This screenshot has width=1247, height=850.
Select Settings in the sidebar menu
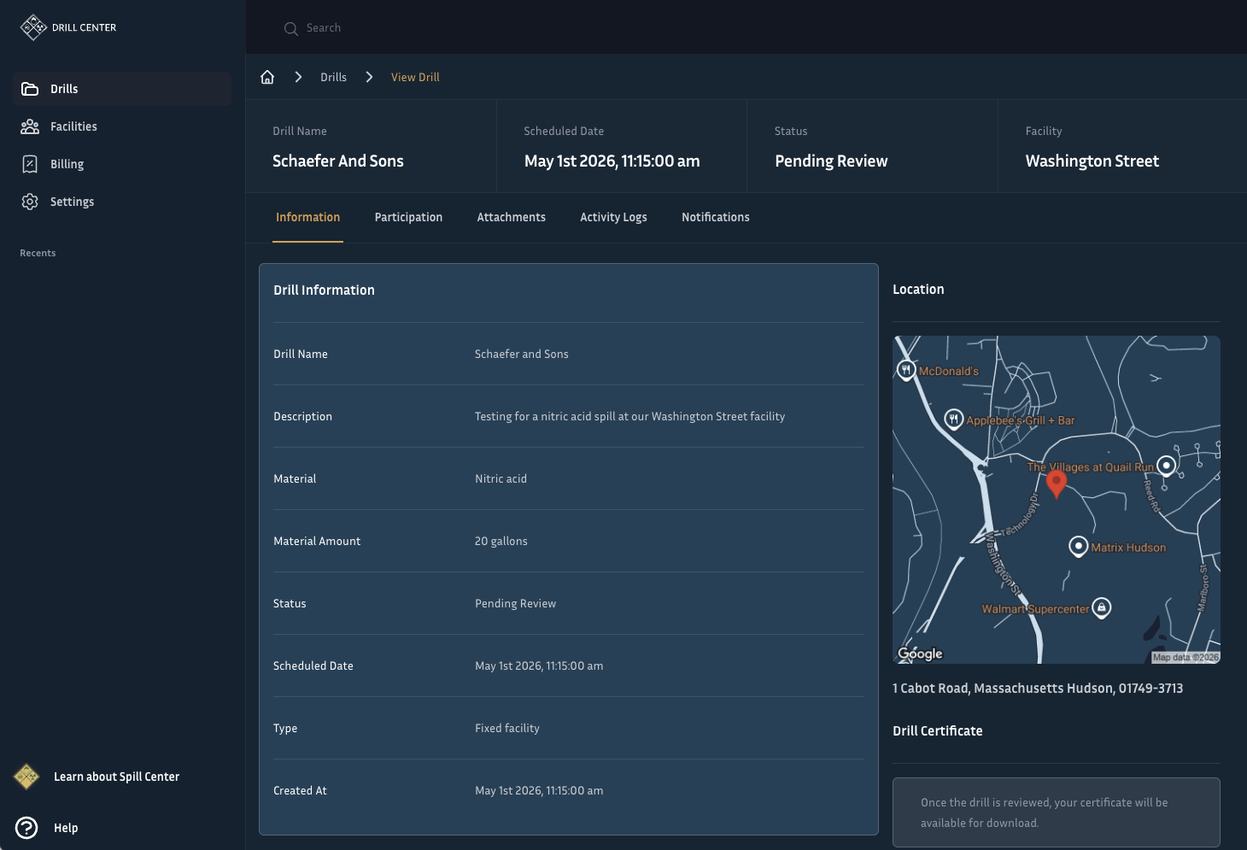pos(122,202)
